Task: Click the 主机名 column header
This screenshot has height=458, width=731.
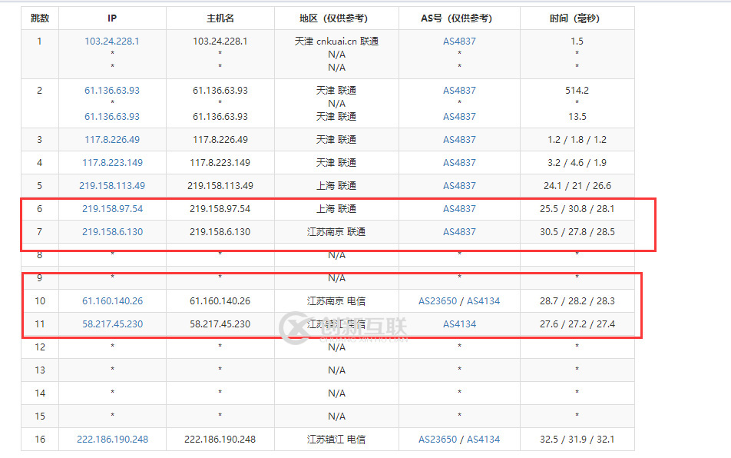Action: [220, 18]
